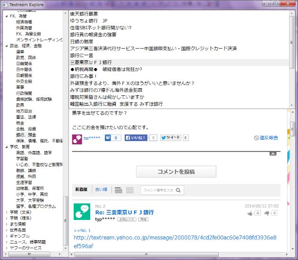Click thumbs-down icon on comment No.2
Image resolution: width=298 pixels, height=260 pixels.
[267, 213]
